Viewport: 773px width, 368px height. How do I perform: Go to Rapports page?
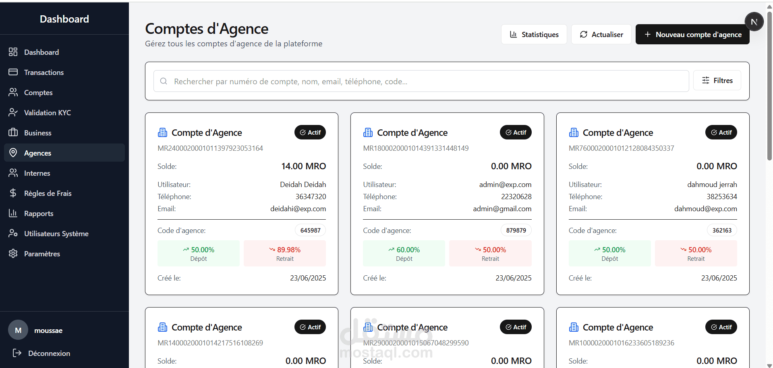click(x=64, y=213)
